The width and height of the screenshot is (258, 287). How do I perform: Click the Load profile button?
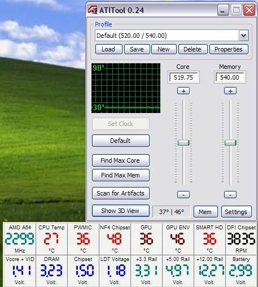pos(109,49)
